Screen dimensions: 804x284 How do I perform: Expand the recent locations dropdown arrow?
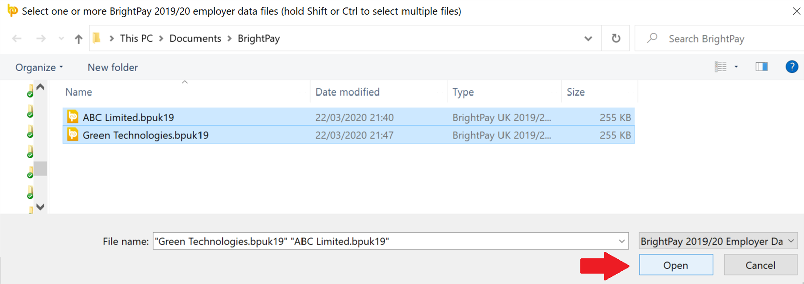(61, 38)
